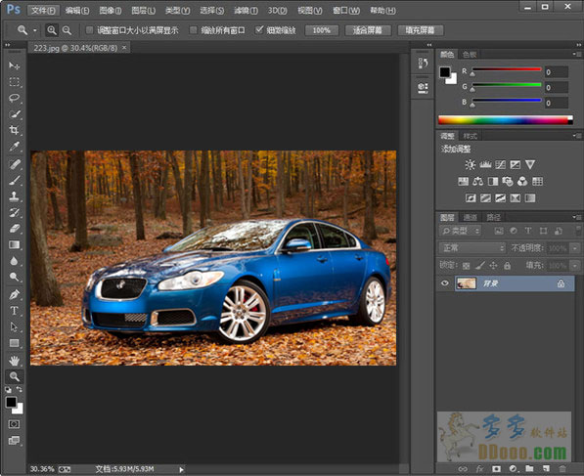Open the Adjustments panel flyout menu
Screen dimensions: 584x476
pos(576,136)
